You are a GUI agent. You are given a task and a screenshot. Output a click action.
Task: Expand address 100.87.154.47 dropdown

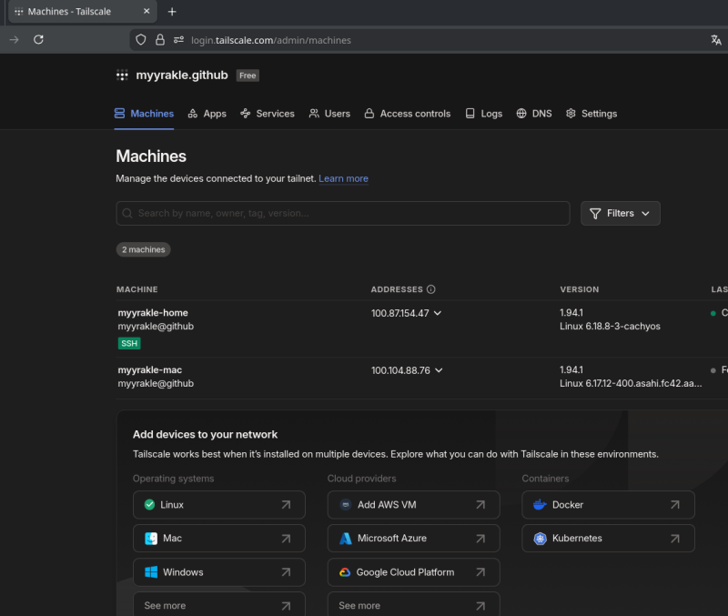tap(438, 313)
